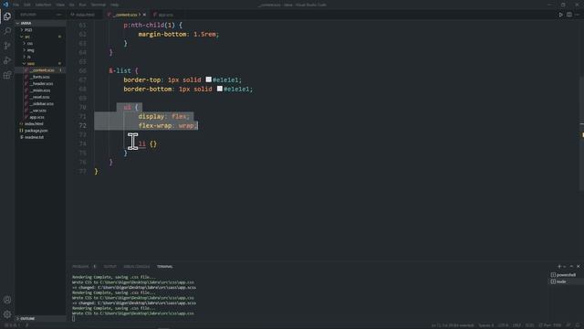
Task: Open the Edit menu
Action: coord(27,5)
